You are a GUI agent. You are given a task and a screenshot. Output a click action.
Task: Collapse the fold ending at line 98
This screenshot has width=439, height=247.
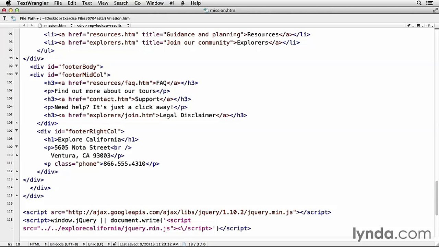[x=16, y=58]
